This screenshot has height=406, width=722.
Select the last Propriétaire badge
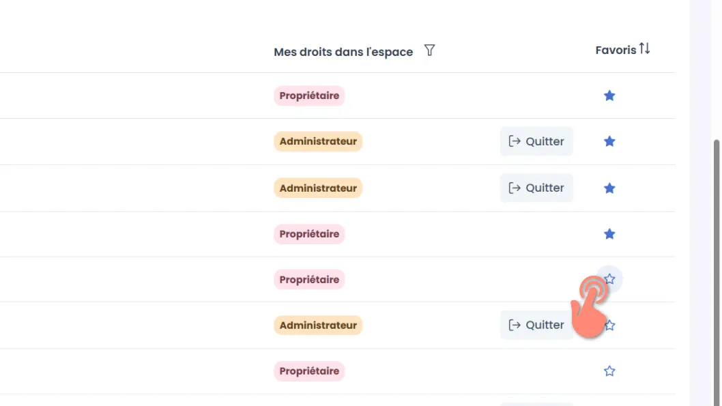309,371
